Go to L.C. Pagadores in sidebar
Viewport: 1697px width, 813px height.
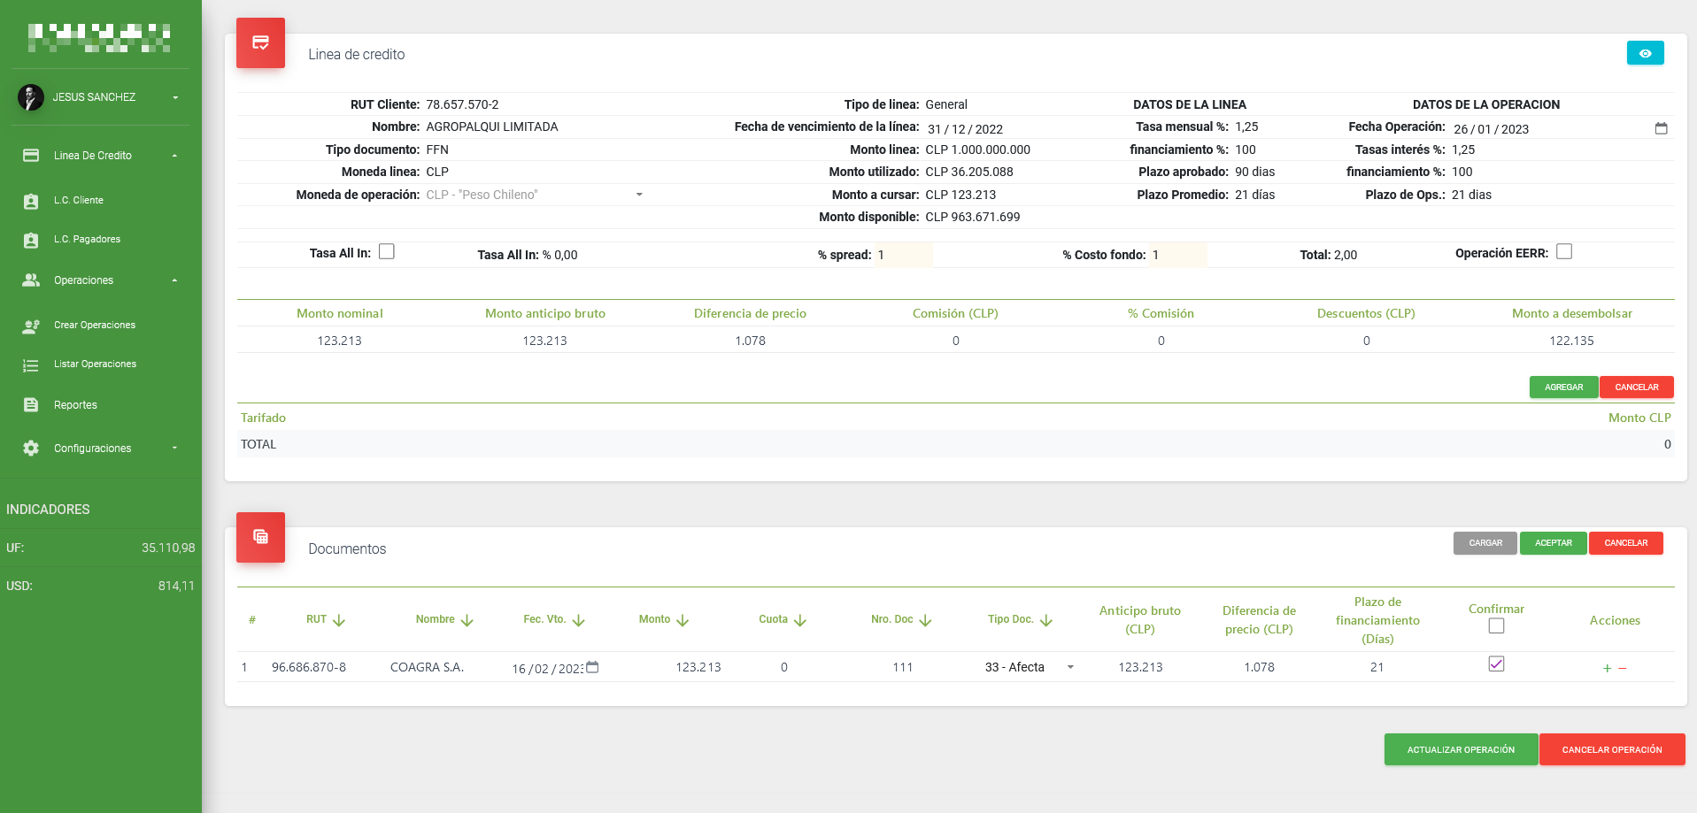click(87, 240)
